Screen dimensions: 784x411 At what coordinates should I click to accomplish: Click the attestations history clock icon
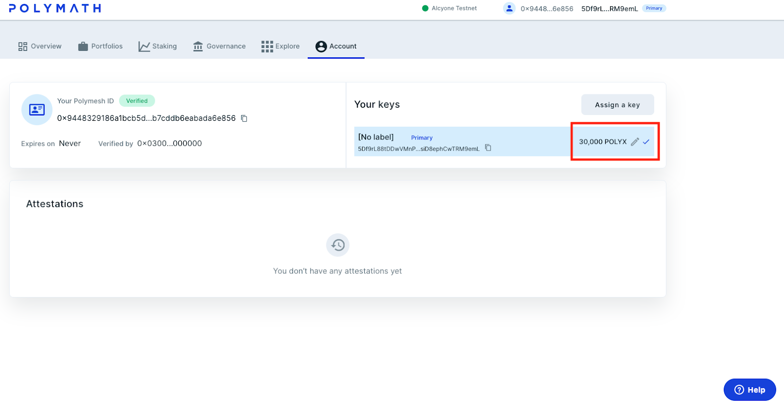[x=338, y=245]
